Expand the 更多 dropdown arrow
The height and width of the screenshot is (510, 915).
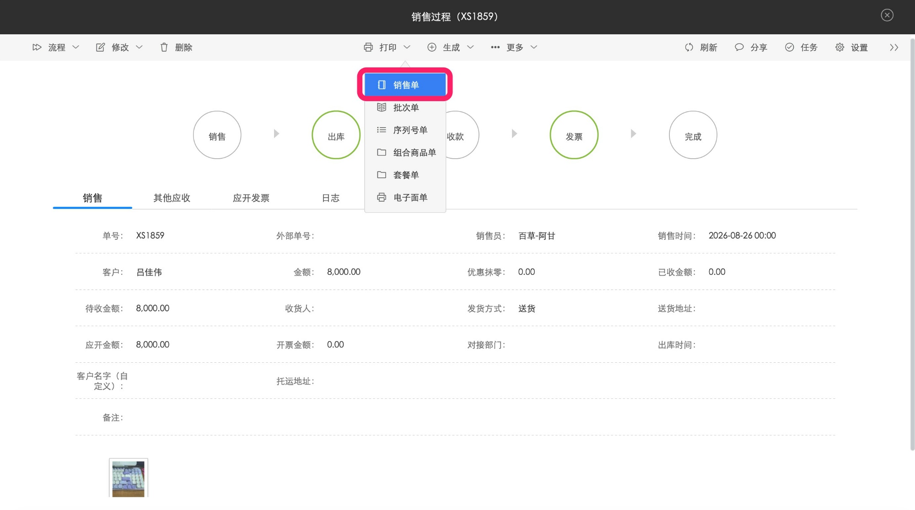pos(533,47)
